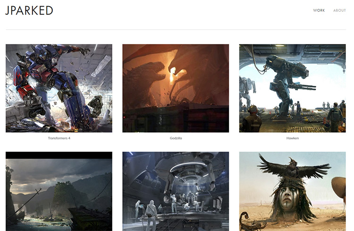Go to the ABOUT page
The width and height of the screenshot is (354, 231).
point(339,10)
